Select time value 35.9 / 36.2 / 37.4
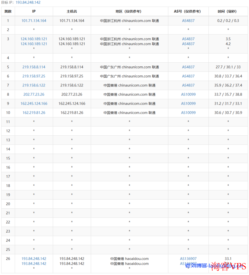 tap(228, 85)
